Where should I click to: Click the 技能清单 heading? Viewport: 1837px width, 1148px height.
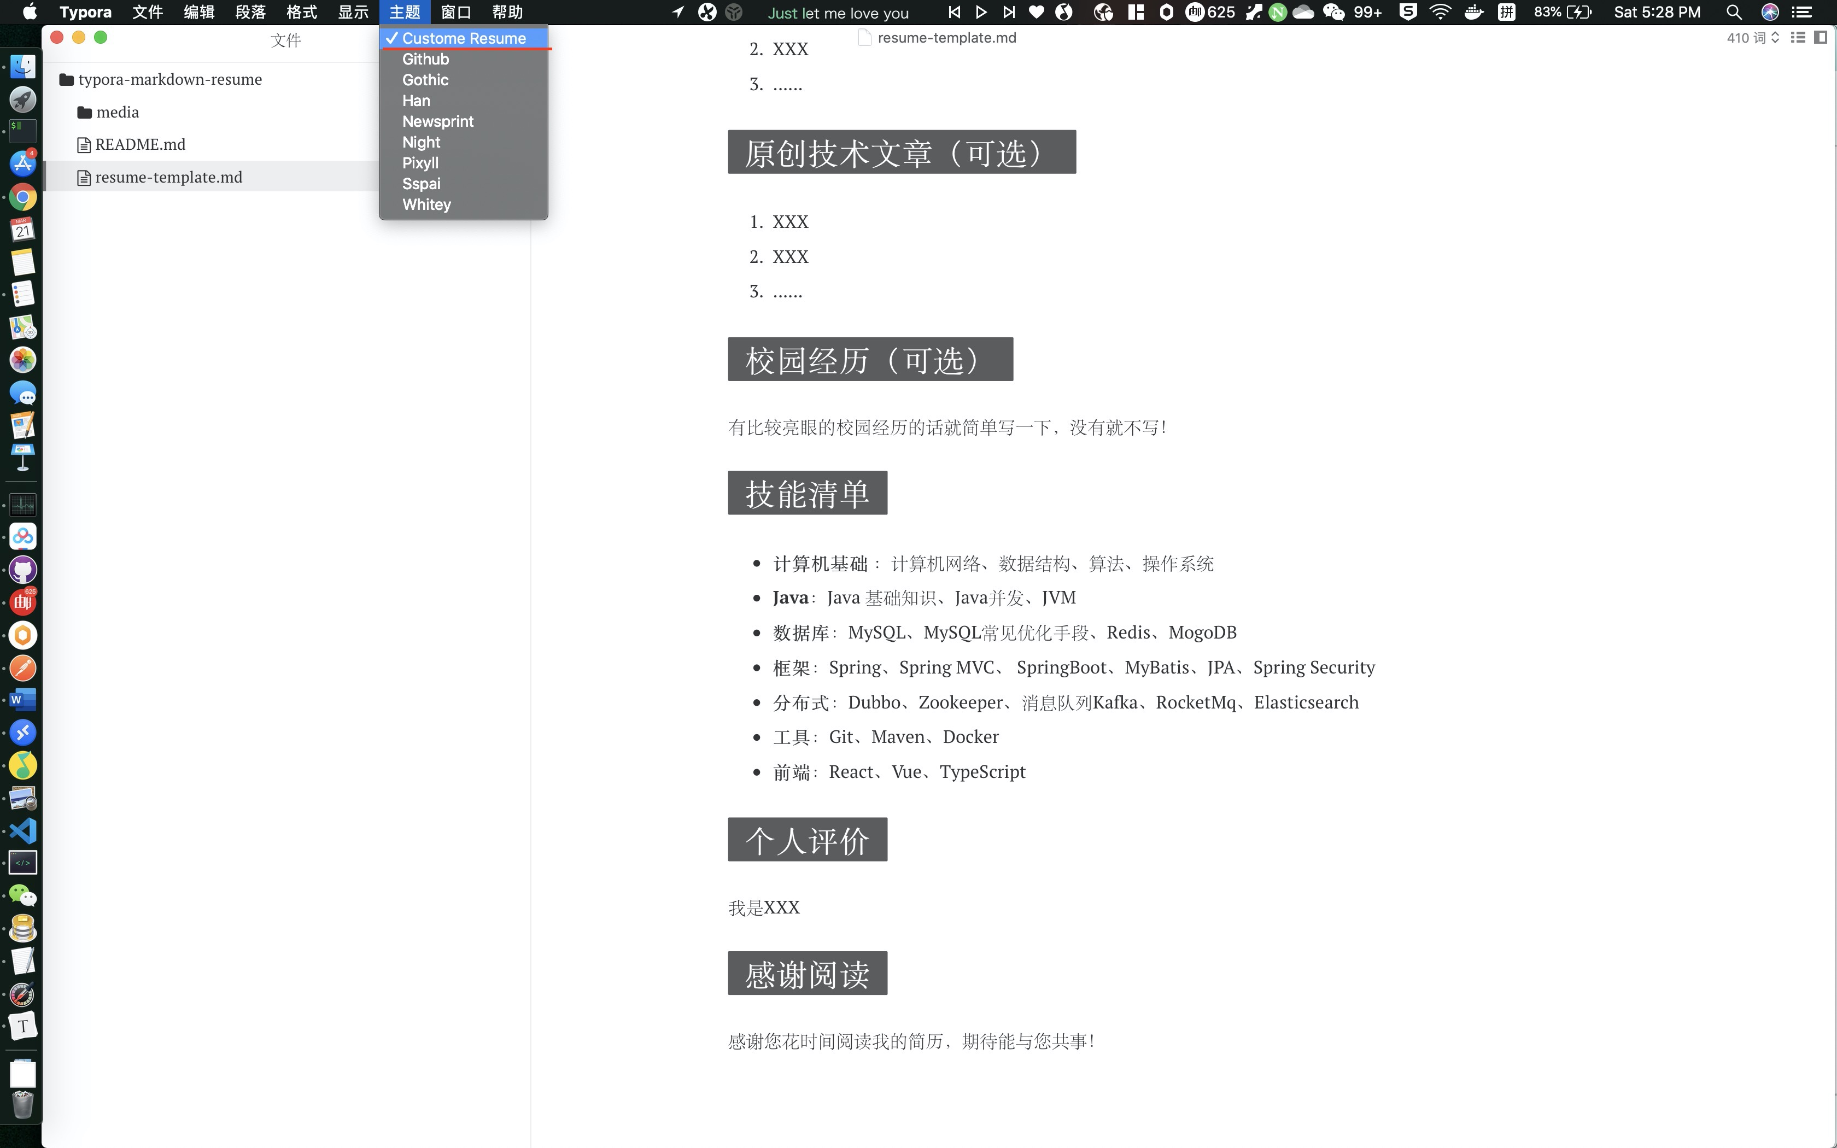click(807, 494)
